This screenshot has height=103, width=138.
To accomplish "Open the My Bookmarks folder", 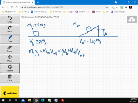I will (x=9, y=12).
